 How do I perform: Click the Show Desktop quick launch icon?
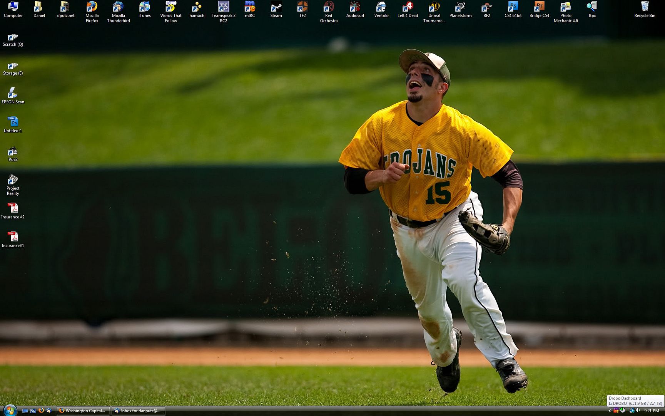(25, 411)
